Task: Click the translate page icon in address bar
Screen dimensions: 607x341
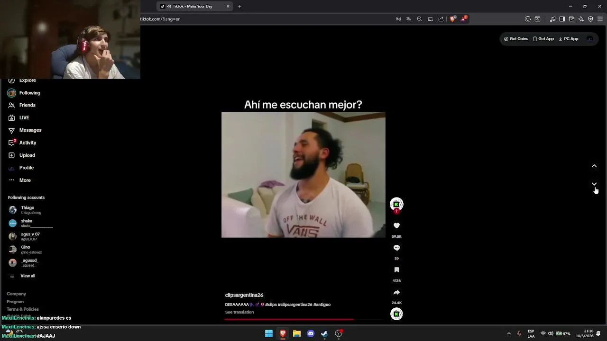Action: [x=409, y=19]
